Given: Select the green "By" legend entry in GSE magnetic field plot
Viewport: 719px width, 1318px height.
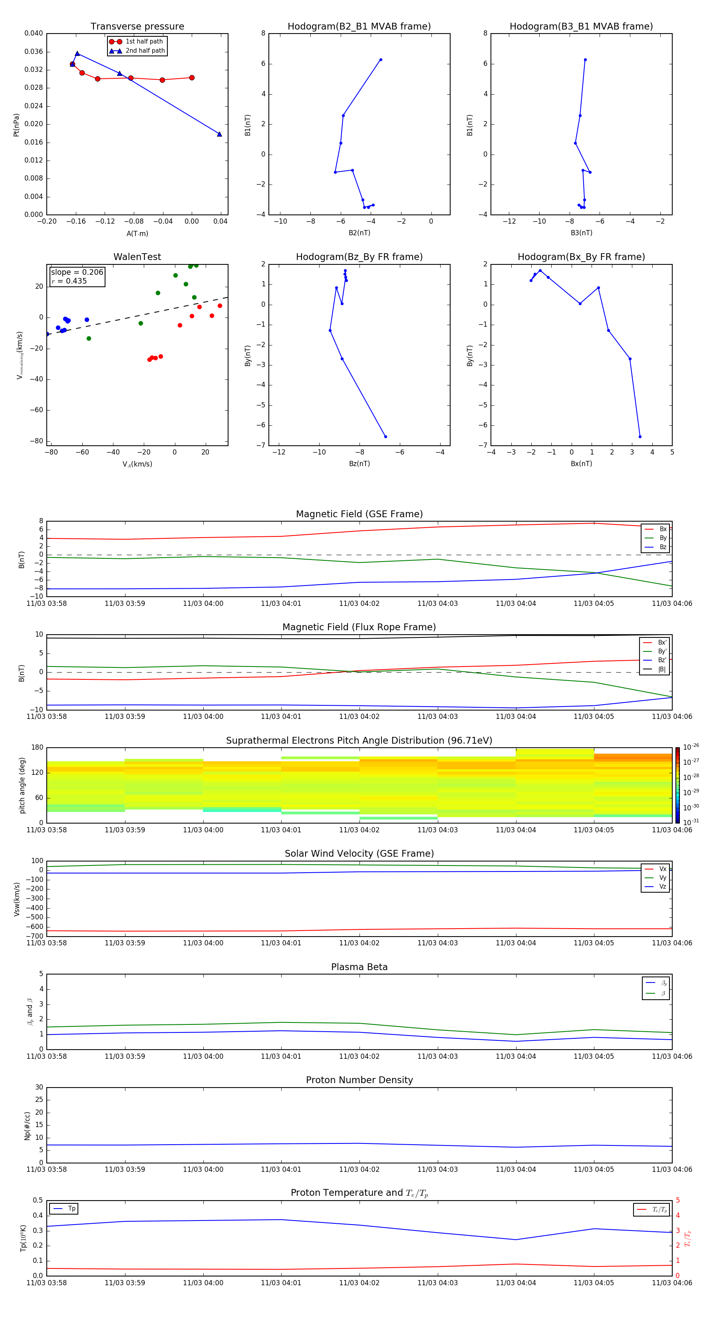Looking at the screenshot, I should tap(655, 538).
